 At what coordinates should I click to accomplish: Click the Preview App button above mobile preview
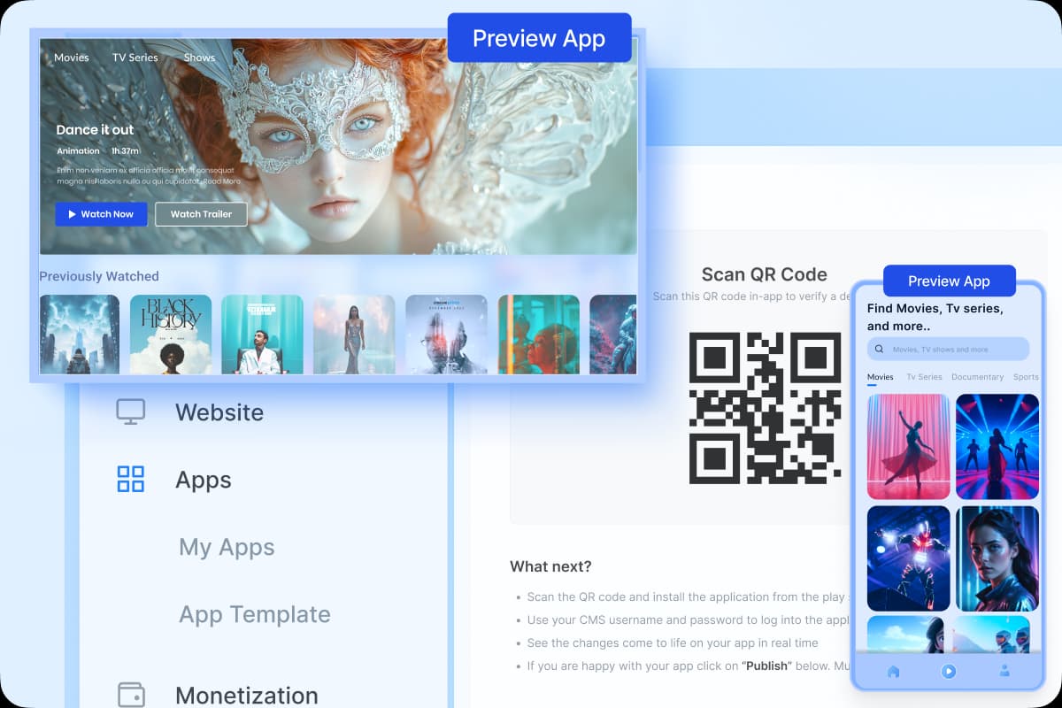tap(949, 281)
